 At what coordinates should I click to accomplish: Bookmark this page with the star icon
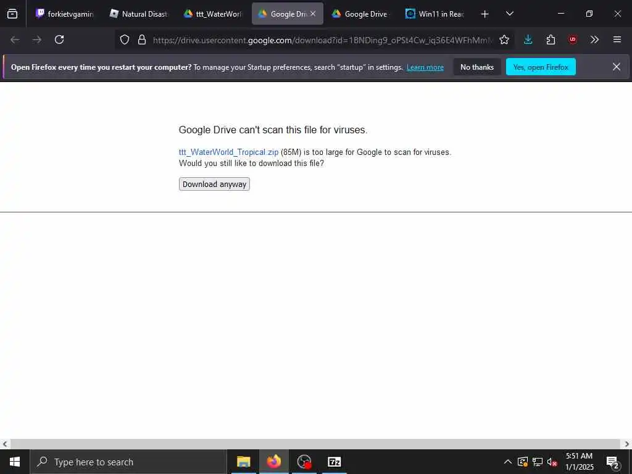coord(504,39)
